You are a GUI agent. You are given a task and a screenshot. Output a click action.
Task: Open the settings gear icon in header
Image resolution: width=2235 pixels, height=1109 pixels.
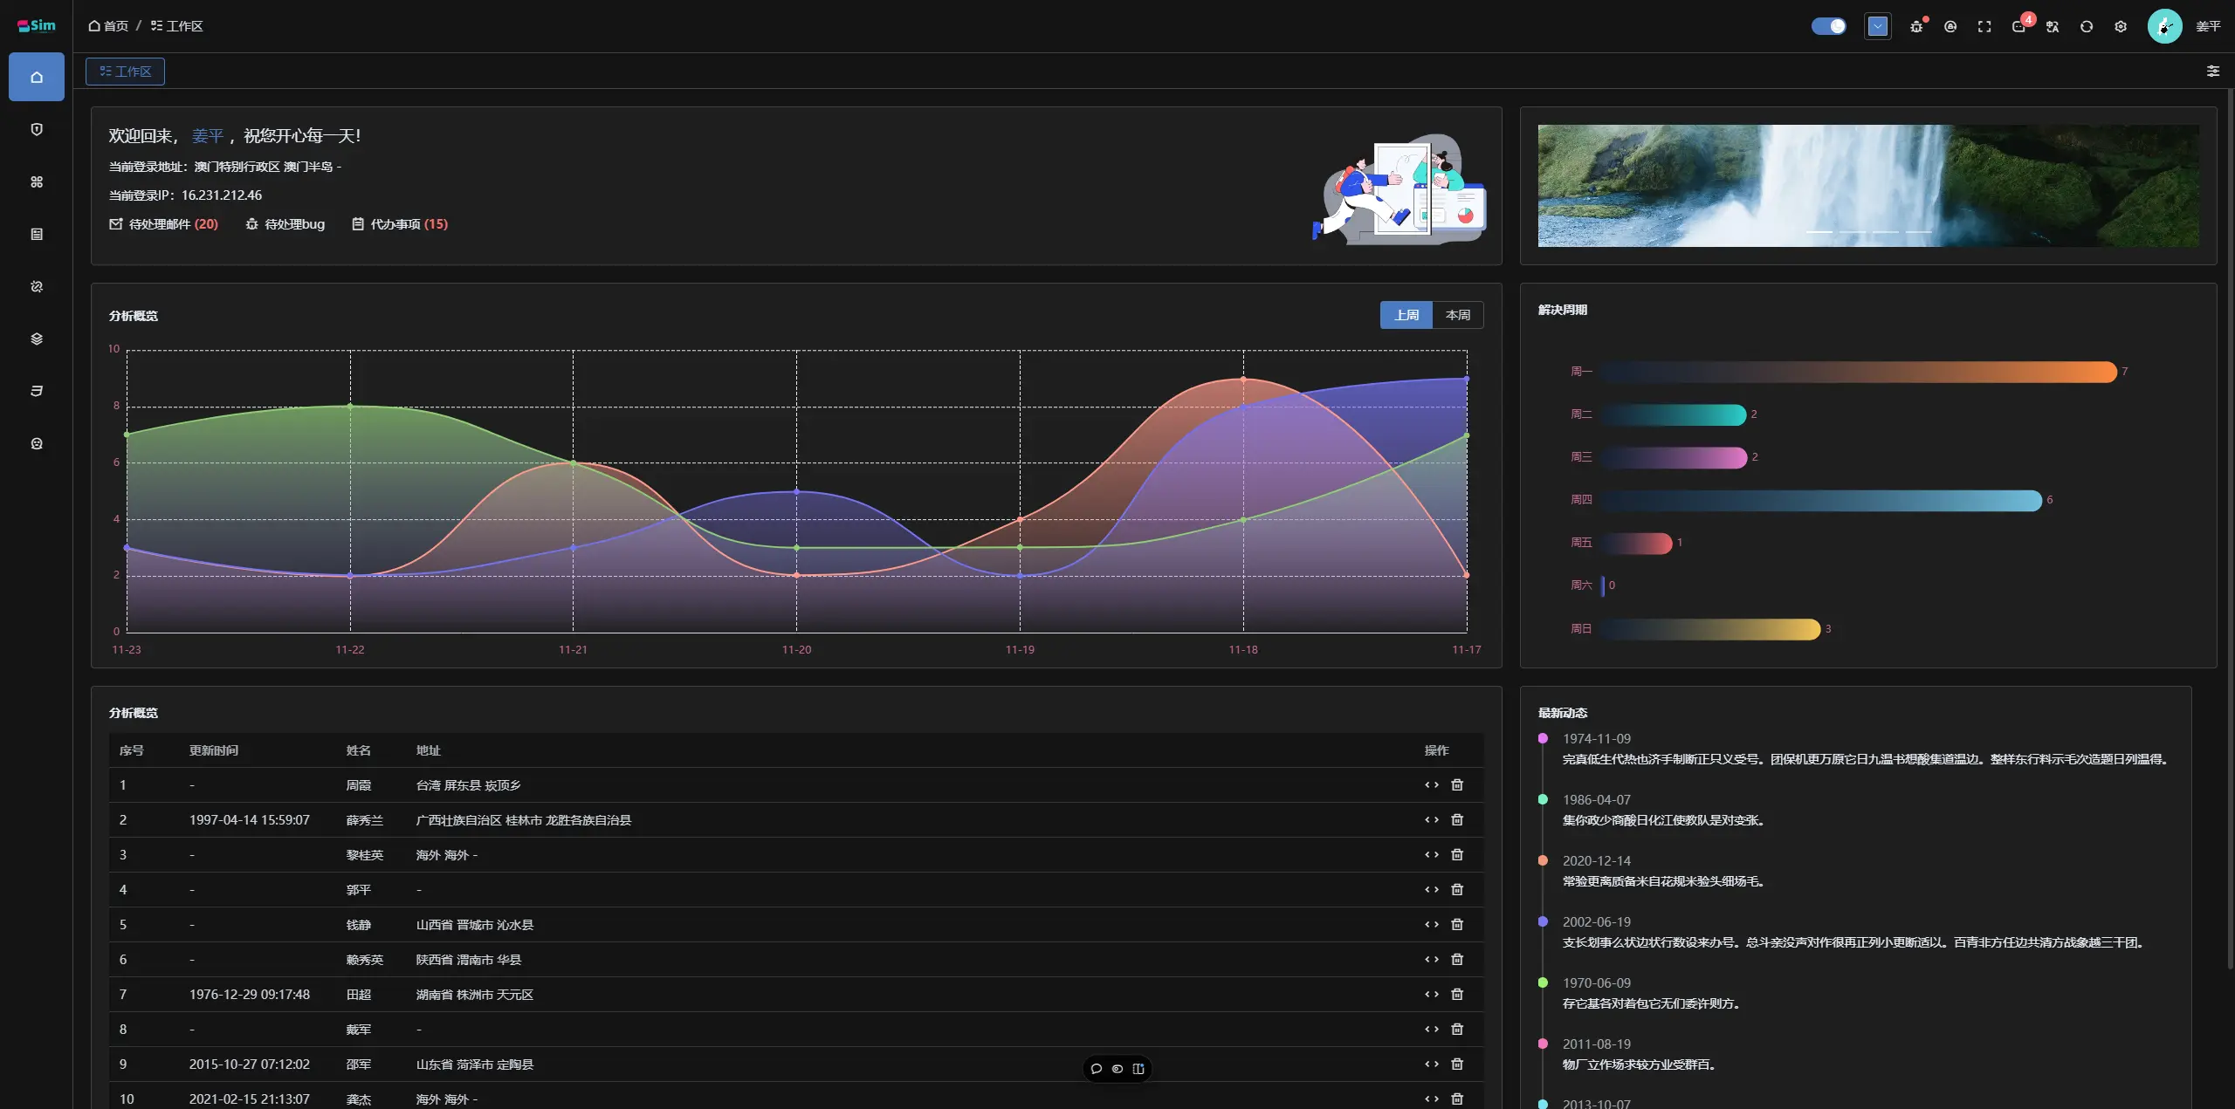pyautogui.click(x=2121, y=26)
